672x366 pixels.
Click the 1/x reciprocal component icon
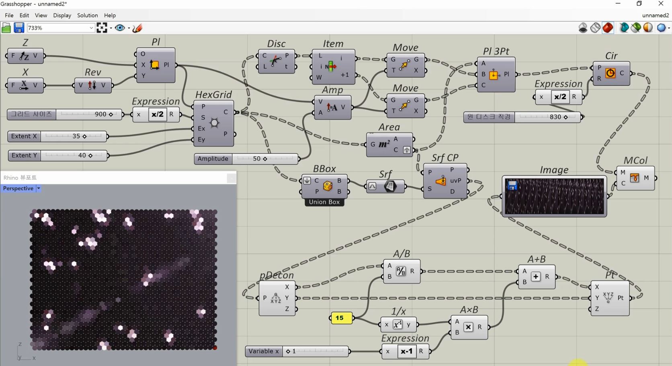pos(397,325)
